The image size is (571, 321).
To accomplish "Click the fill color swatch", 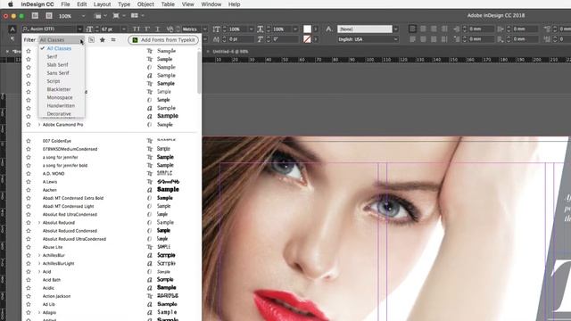I will tap(307, 29).
